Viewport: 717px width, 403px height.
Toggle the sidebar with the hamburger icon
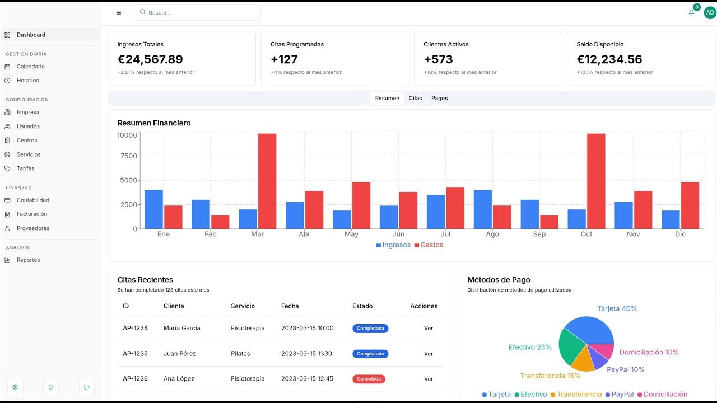coord(118,12)
